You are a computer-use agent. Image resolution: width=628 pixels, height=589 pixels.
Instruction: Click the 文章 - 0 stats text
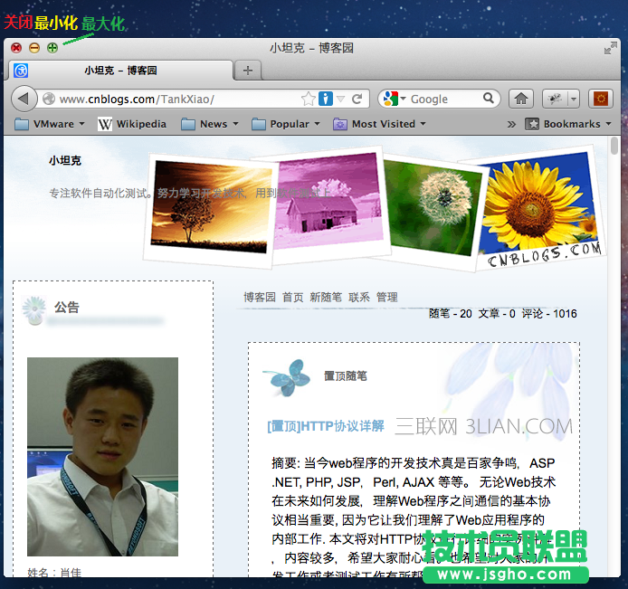497,314
